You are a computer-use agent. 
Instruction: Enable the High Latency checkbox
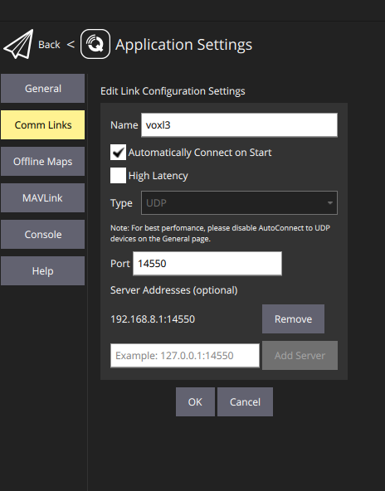[x=118, y=175]
